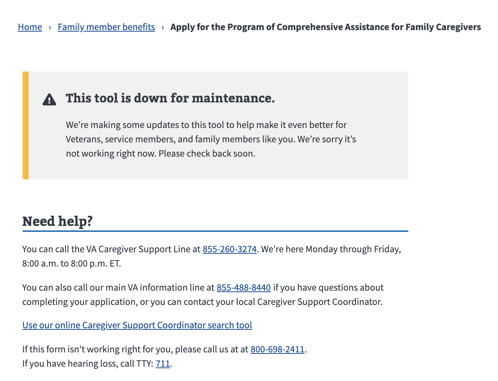Select the Home breadcrumb link
Viewport: 498px width, 381px height.
point(30,27)
